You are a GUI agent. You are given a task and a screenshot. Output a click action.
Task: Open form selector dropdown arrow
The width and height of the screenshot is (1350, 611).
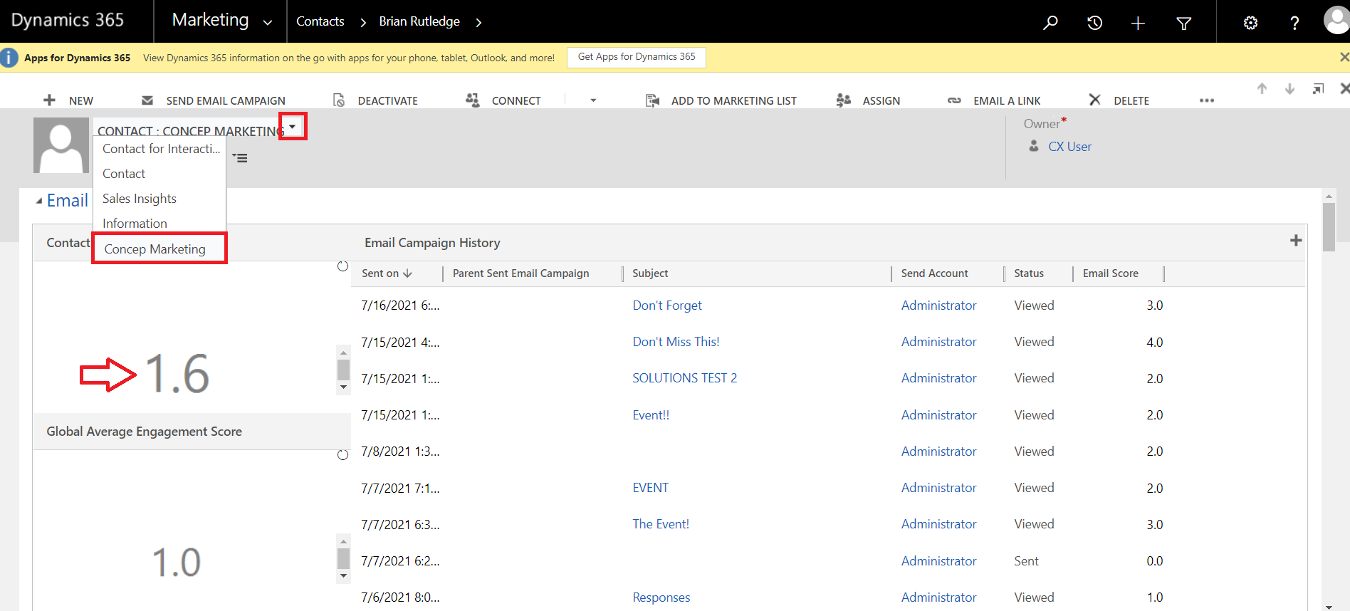point(293,126)
